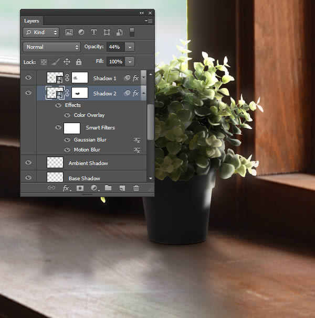Open new fill or adjustment layer menu
315x318 pixels.
(x=94, y=188)
